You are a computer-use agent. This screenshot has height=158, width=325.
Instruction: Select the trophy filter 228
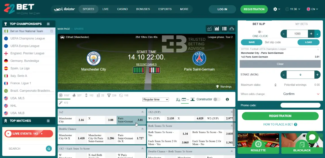(109, 95)
